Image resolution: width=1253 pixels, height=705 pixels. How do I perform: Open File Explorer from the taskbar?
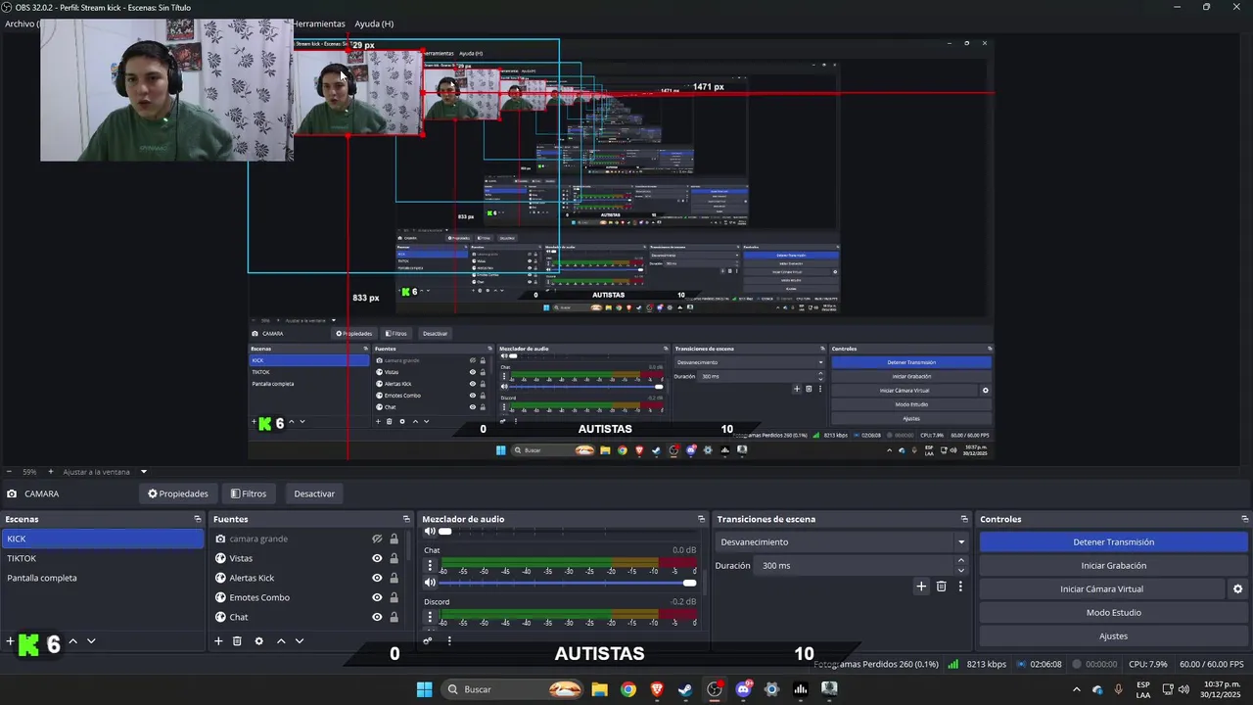coord(599,689)
